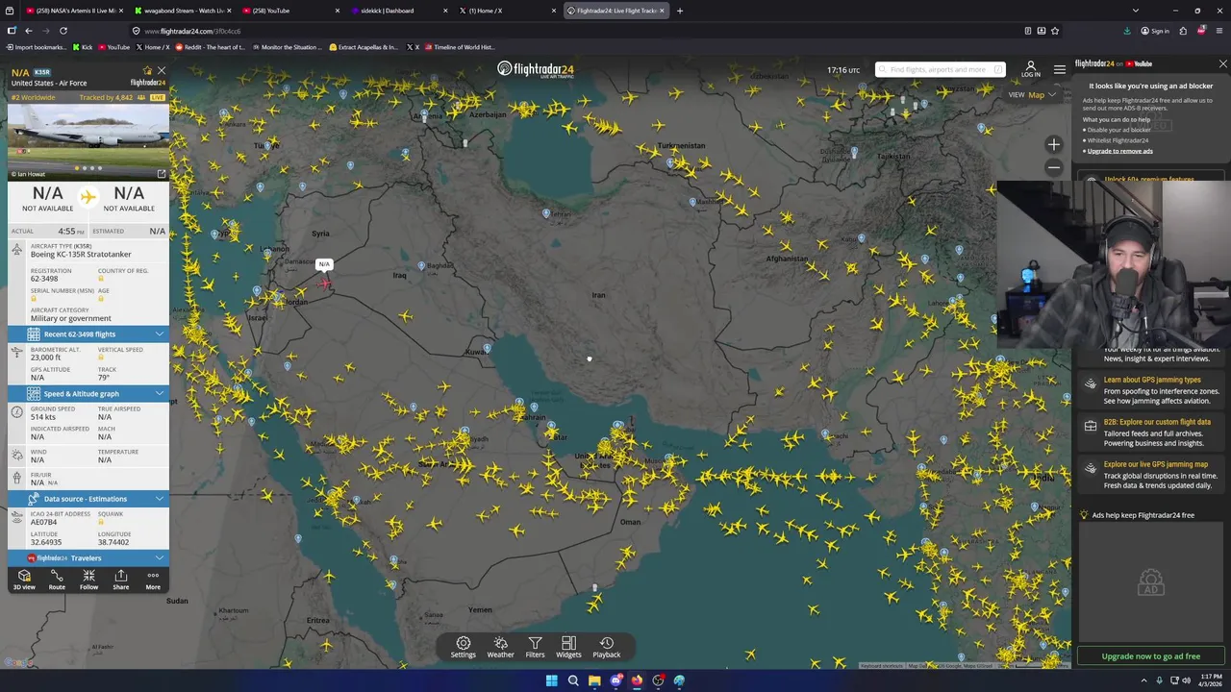Open a new browser tab
The height and width of the screenshot is (692, 1231).
680,11
